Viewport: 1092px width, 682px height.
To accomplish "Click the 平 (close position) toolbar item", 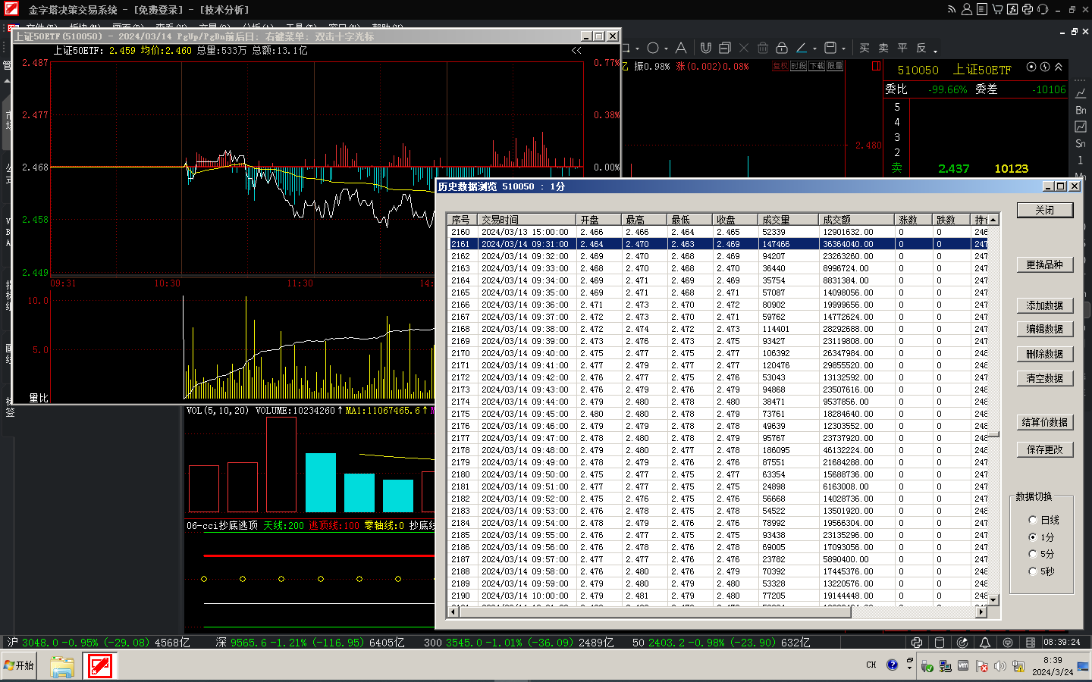I will [x=902, y=48].
